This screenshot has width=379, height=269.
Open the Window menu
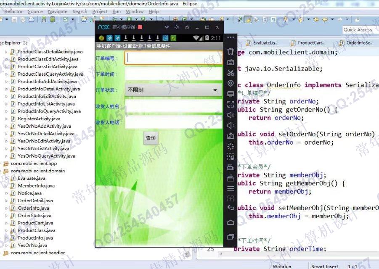(134, 12)
